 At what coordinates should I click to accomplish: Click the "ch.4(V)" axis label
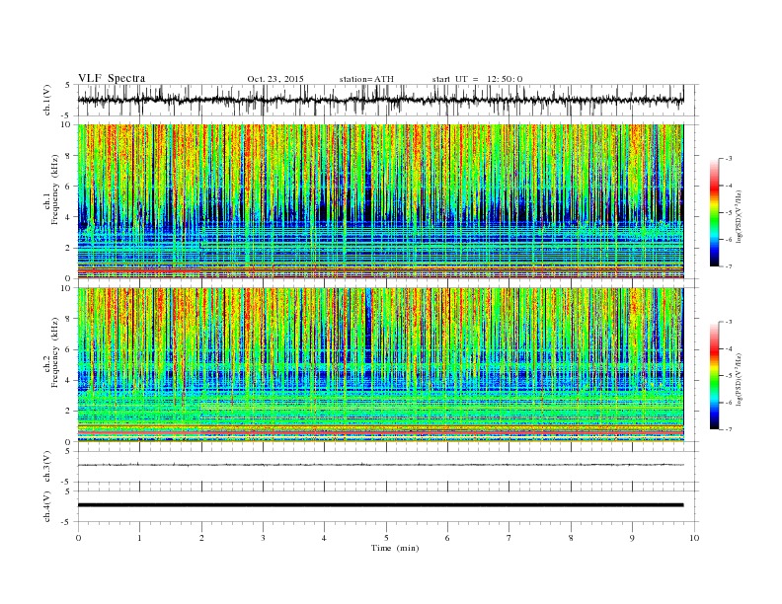(x=47, y=506)
